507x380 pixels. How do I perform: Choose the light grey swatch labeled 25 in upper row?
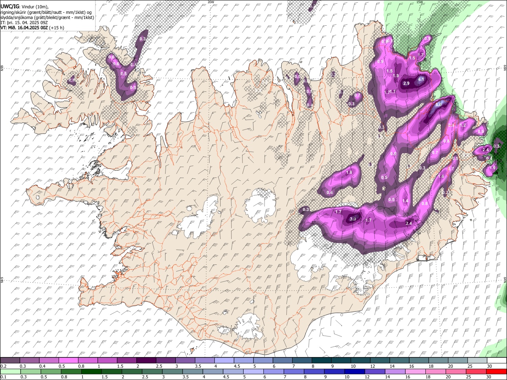click(477, 361)
